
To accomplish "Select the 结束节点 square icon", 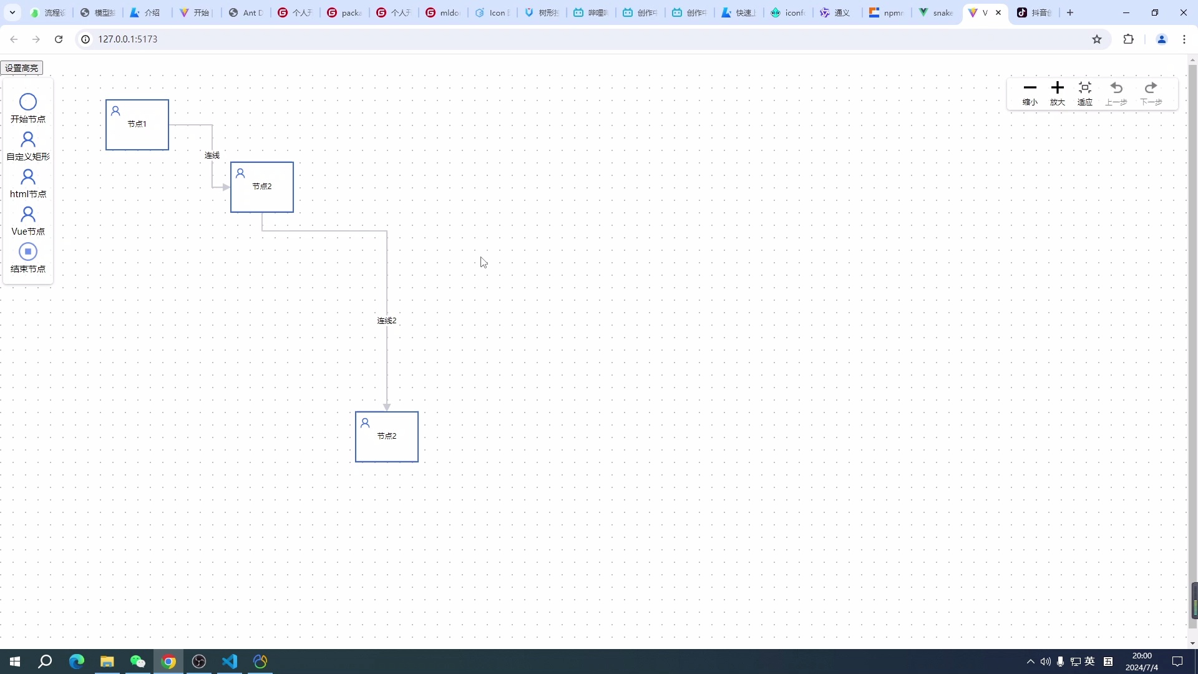I will coord(27,252).
